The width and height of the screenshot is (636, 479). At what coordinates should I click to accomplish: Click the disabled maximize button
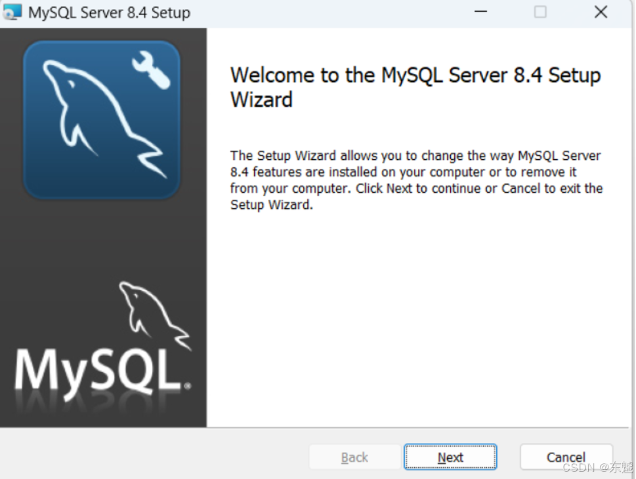[x=540, y=12]
